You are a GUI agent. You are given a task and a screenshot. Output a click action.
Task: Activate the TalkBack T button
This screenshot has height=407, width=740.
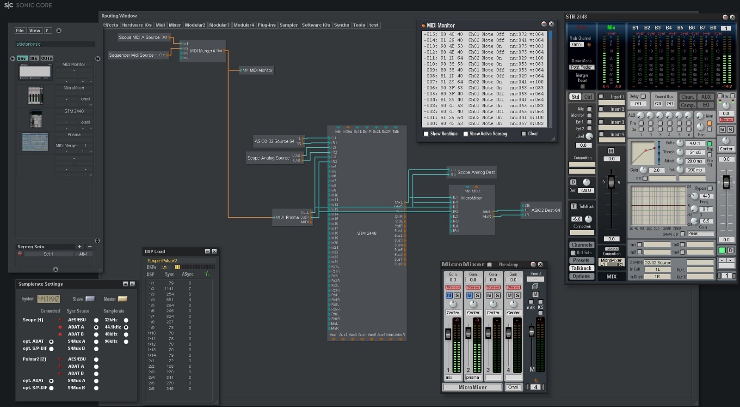click(x=573, y=206)
